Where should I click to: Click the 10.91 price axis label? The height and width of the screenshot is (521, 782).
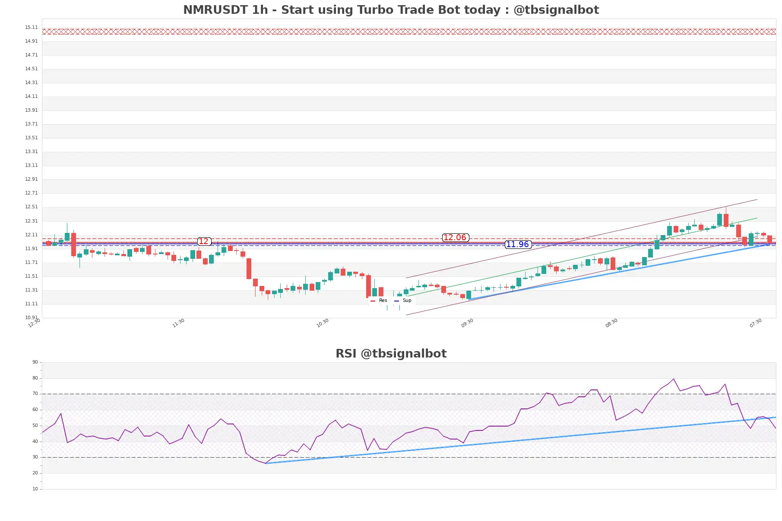click(31, 318)
